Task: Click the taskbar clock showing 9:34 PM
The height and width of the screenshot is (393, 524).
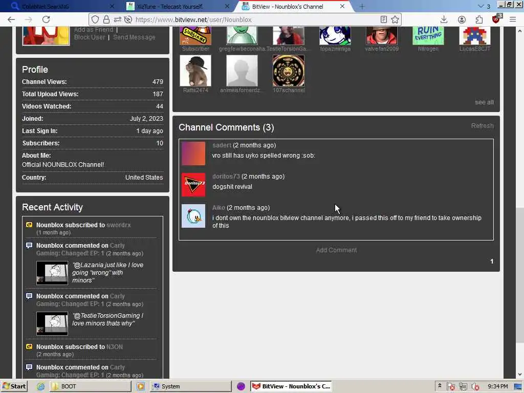Action: [497, 386]
